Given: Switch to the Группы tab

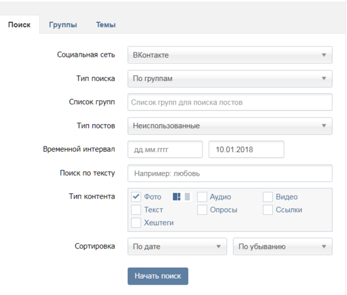Looking at the screenshot, I should (x=63, y=25).
